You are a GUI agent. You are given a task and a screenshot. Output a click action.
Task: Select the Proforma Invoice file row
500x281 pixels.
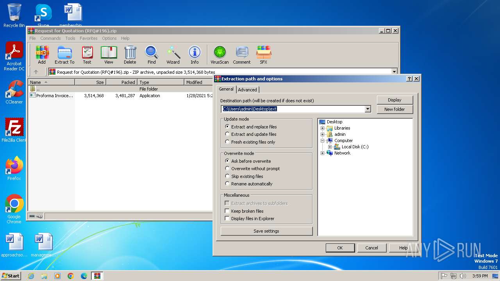tap(121, 96)
